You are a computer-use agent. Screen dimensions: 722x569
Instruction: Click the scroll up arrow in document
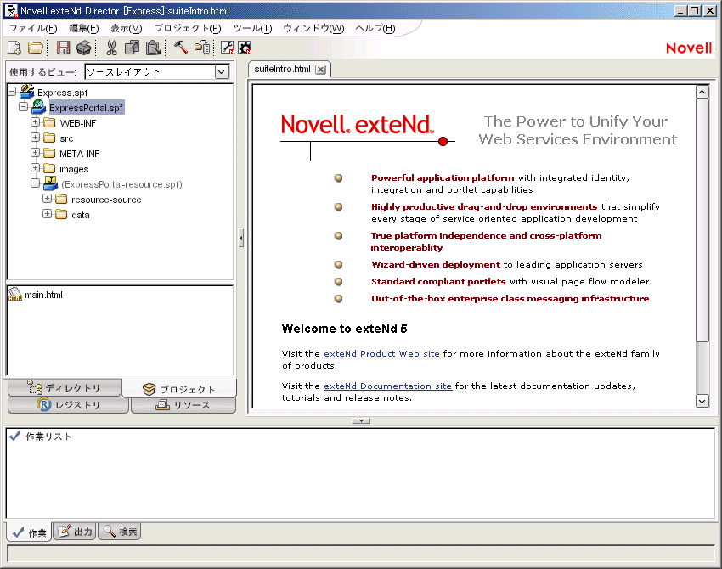[702, 92]
